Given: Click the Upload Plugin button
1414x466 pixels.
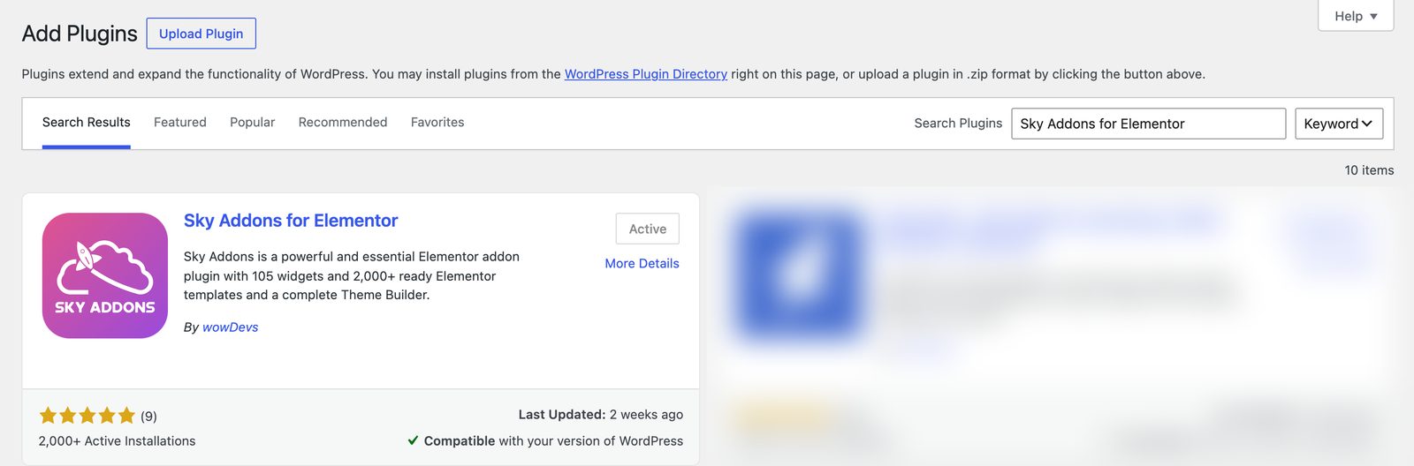Looking at the screenshot, I should (201, 34).
